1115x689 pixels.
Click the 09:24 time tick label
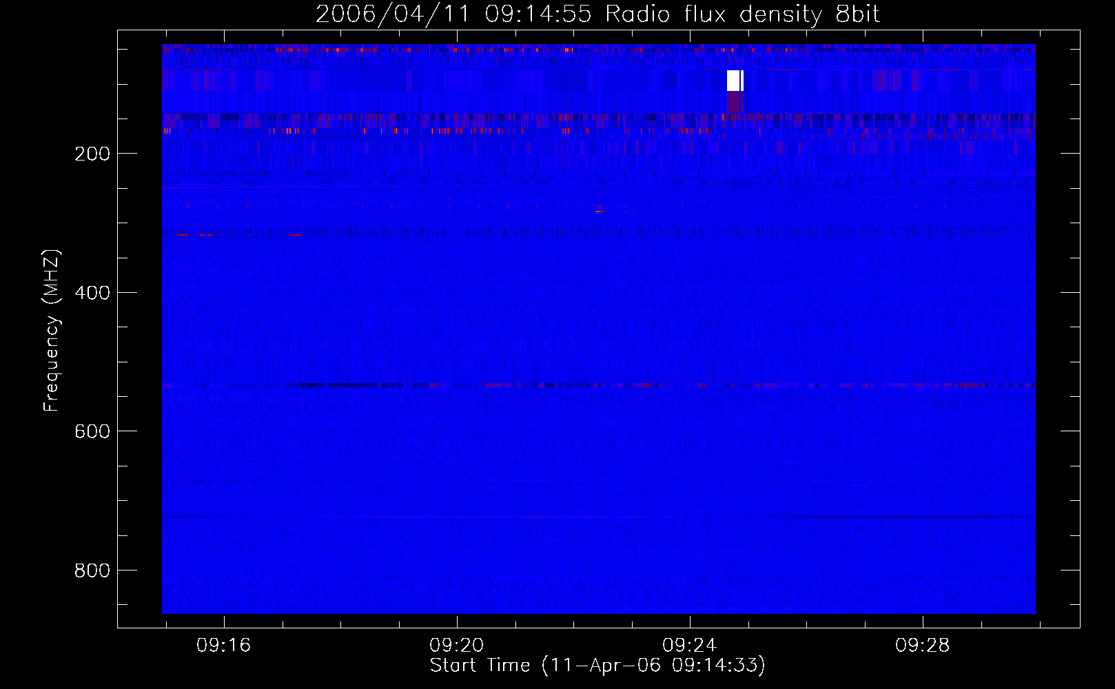690,646
